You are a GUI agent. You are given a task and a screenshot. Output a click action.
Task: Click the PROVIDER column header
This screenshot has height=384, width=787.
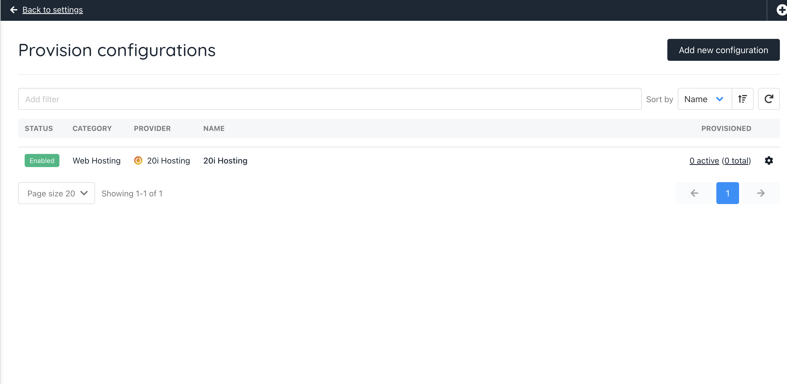pyautogui.click(x=152, y=128)
